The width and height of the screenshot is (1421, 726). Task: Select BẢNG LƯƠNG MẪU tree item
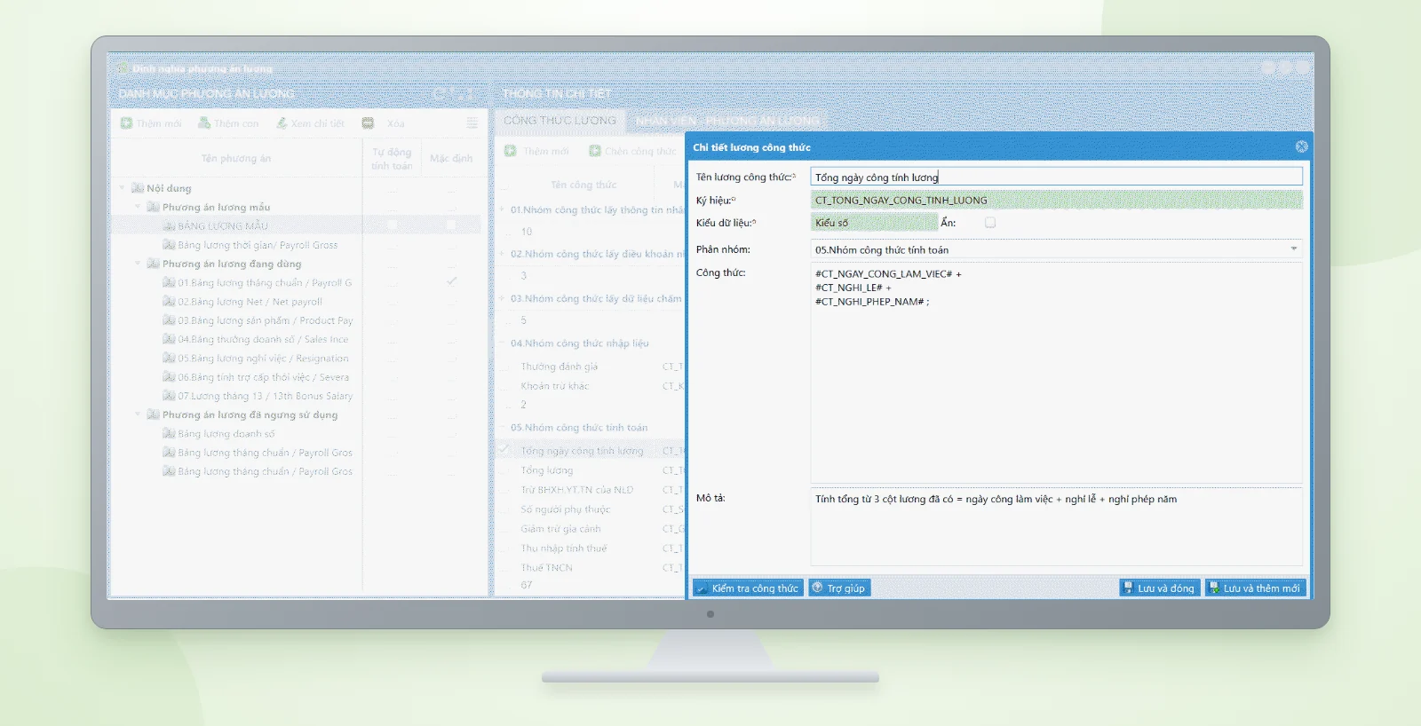click(222, 225)
